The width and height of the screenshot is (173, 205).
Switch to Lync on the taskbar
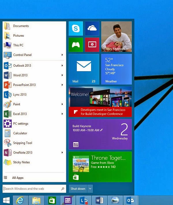(x=84, y=200)
